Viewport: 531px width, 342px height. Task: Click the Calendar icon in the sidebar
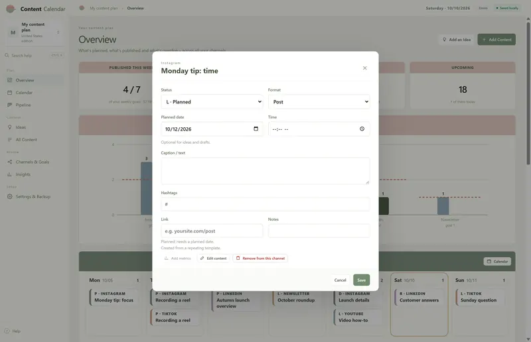(9, 92)
